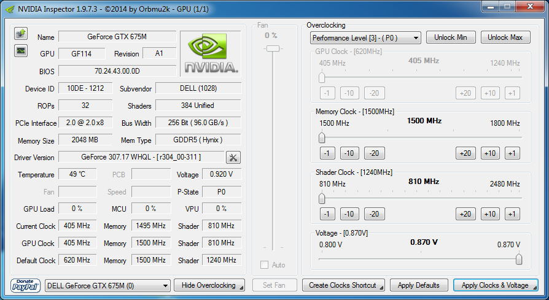Click Apply Defaults button
The width and height of the screenshot is (549, 300).
(x=419, y=285)
